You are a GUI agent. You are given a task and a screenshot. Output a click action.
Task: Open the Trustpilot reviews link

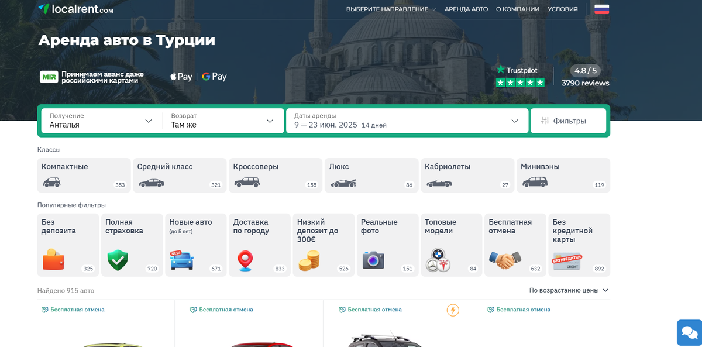coord(519,75)
